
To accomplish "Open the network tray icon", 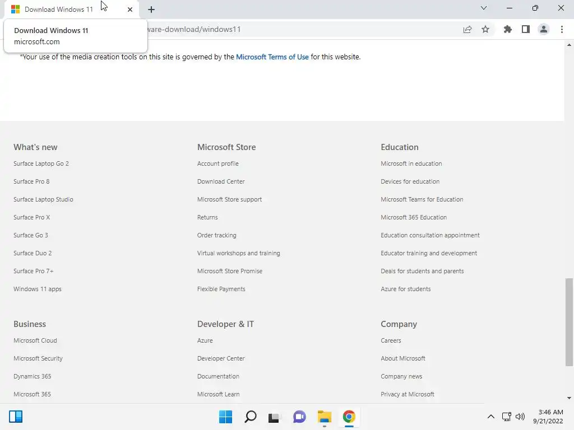I will tap(507, 417).
